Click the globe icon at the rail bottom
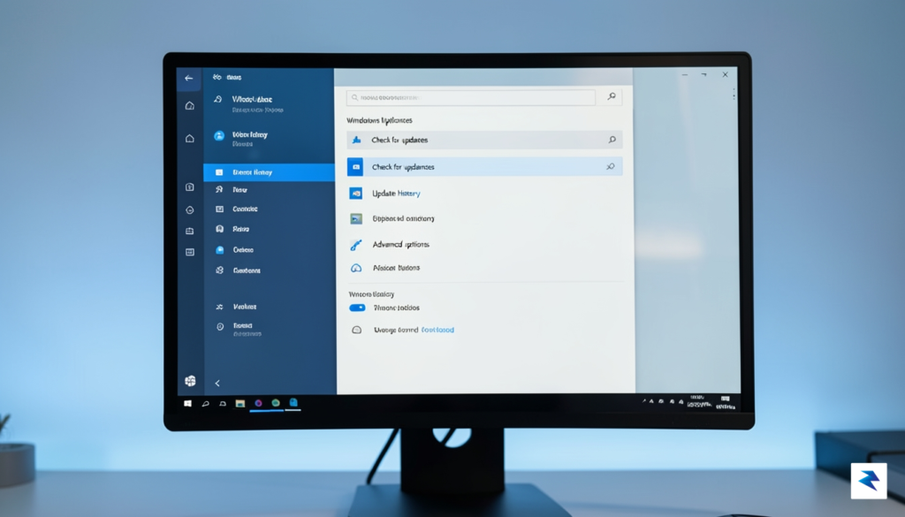 pyautogui.click(x=190, y=380)
